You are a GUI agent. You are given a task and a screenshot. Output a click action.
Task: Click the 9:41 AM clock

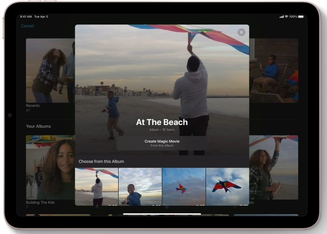tap(26, 17)
